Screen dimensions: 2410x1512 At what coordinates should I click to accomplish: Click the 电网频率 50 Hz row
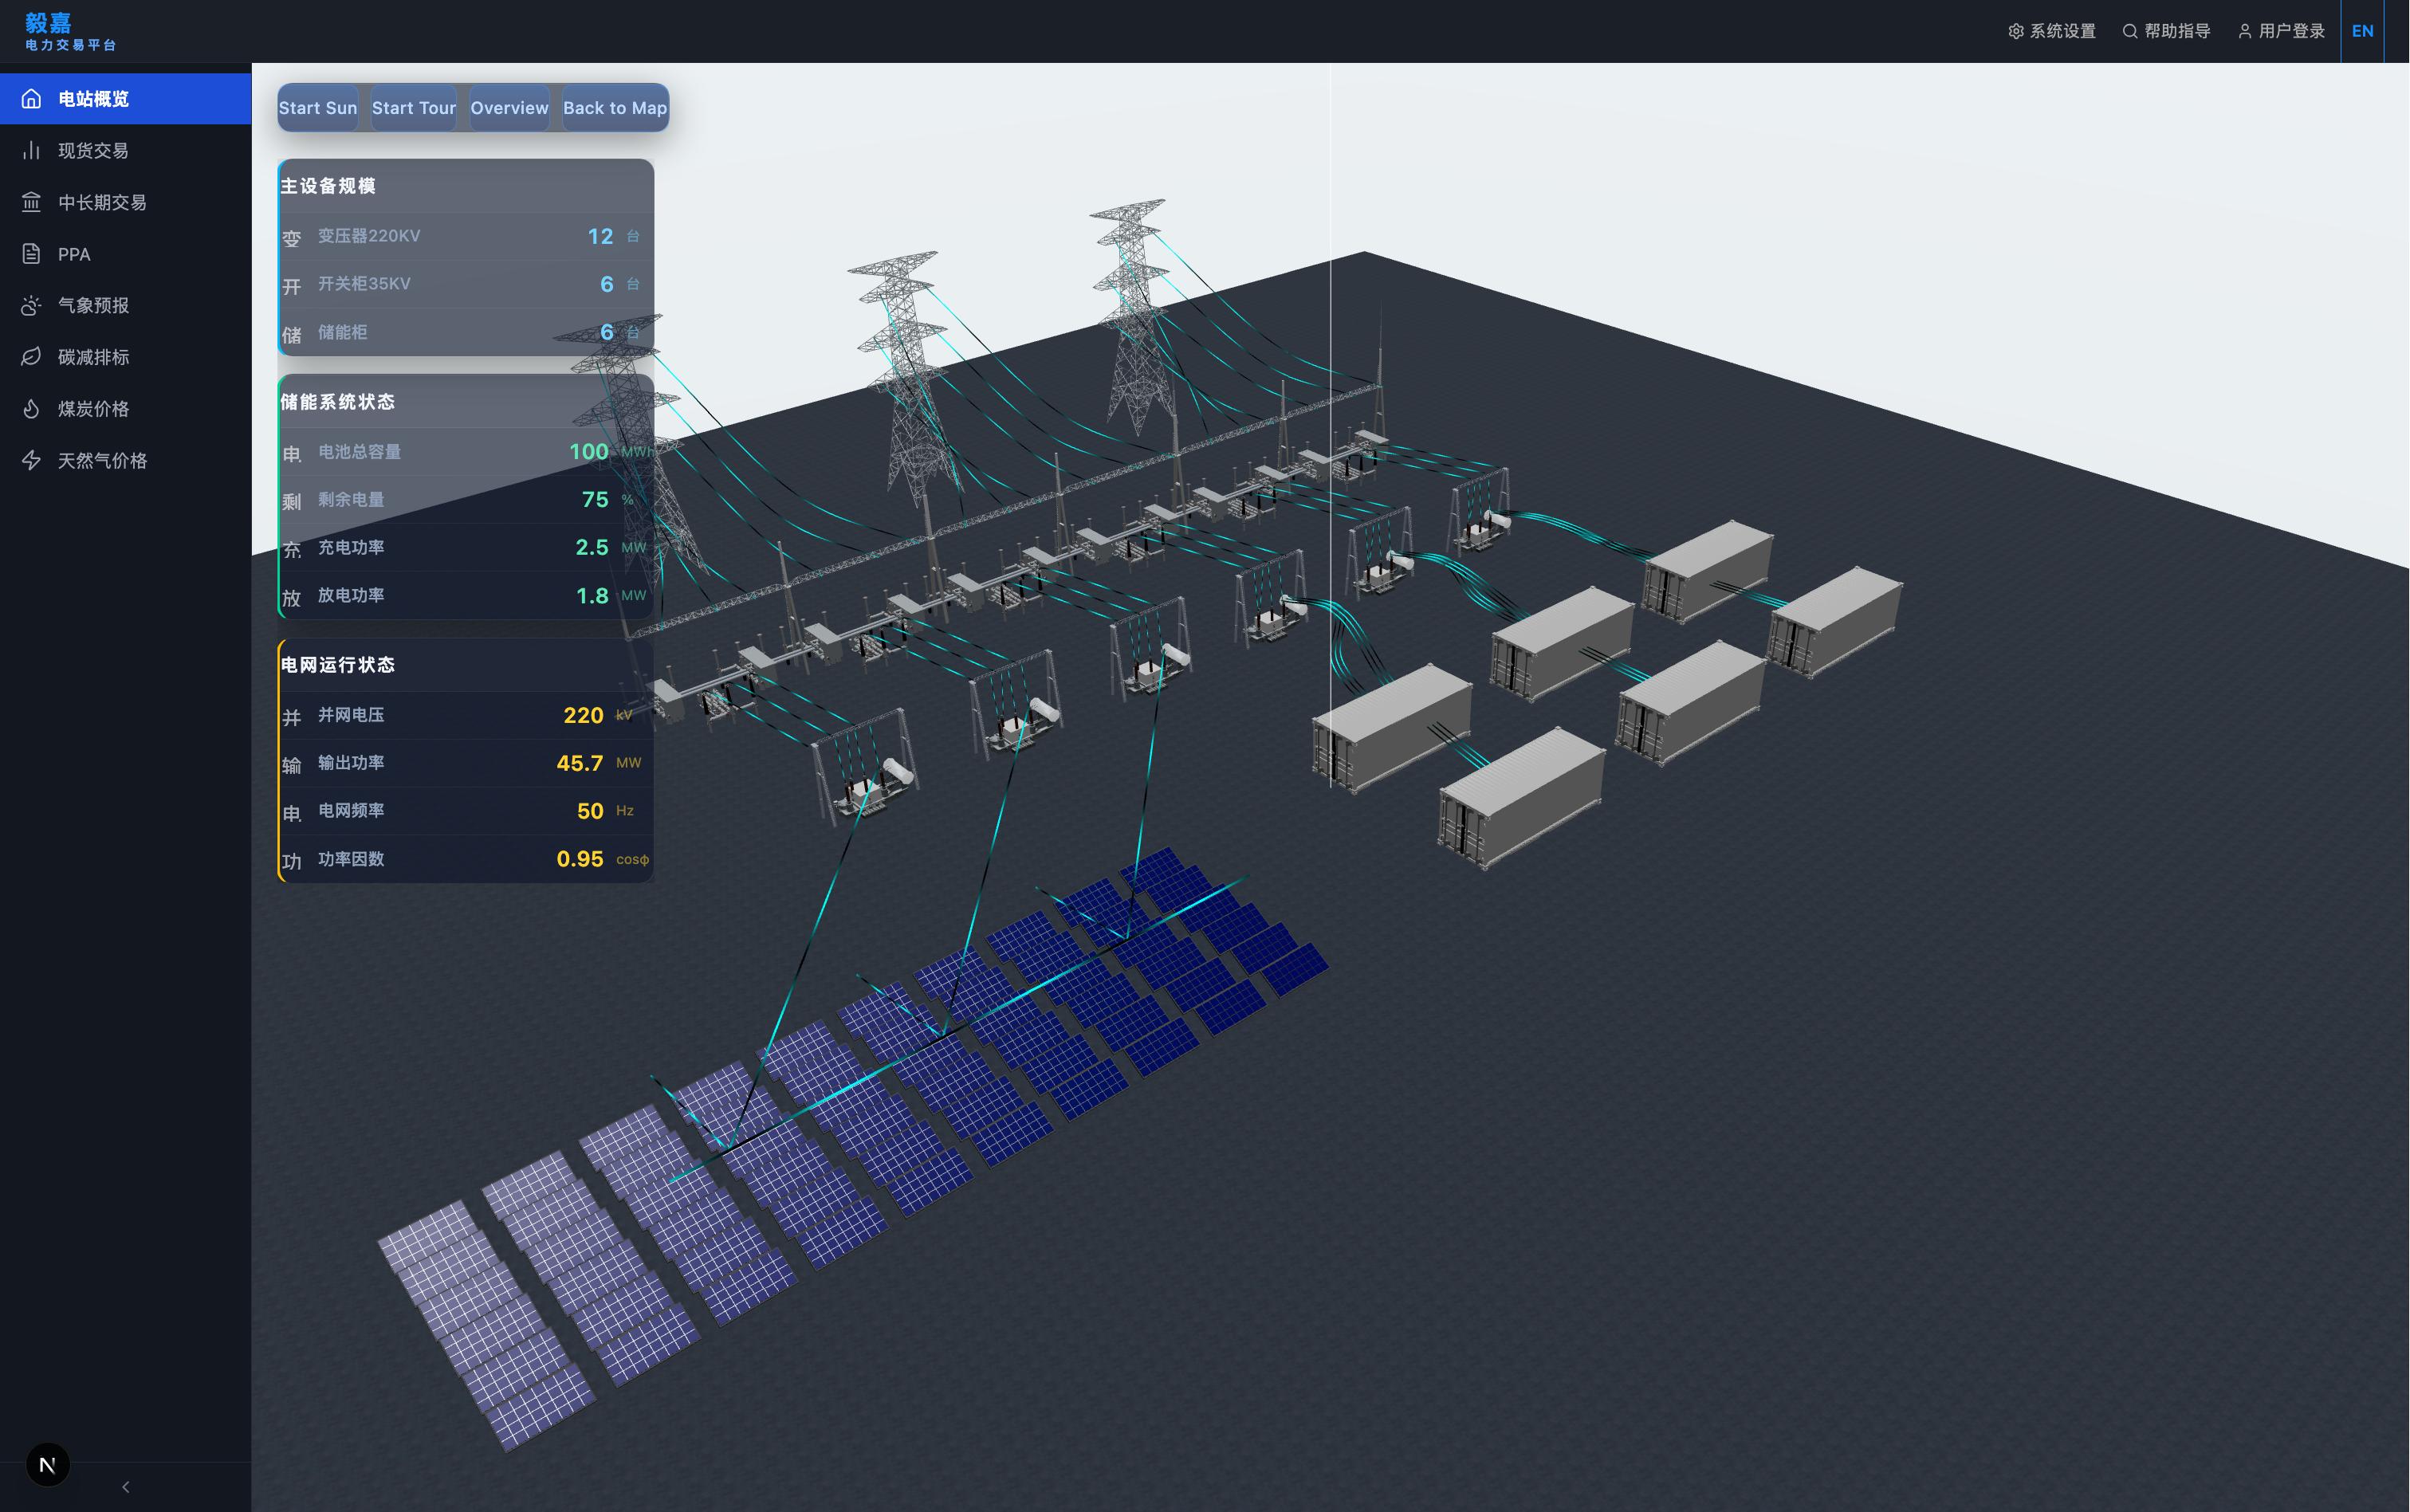[466, 811]
